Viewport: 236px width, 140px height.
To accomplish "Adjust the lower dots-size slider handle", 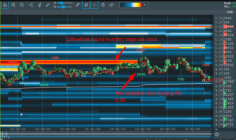I will point(63,7).
